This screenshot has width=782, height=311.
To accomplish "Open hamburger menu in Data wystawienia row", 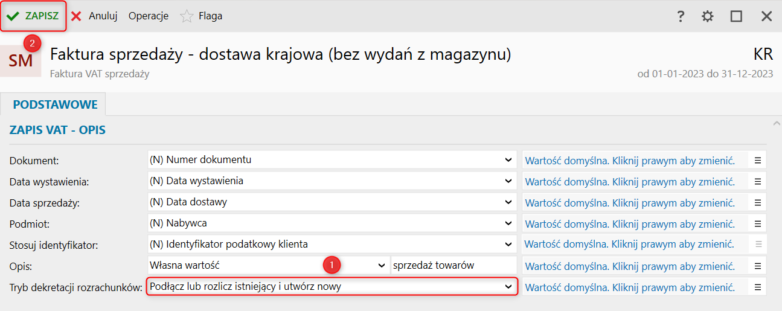I will (757, 181).
